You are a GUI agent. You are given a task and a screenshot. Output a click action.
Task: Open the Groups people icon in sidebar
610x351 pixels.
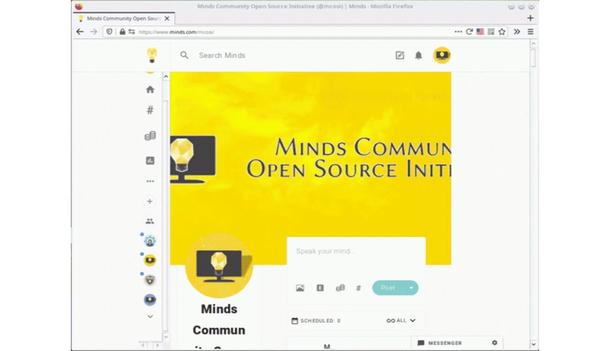(150, 221)
